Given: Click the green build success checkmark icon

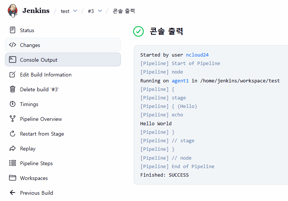Looking at the screenshot, I should [138, 31].
